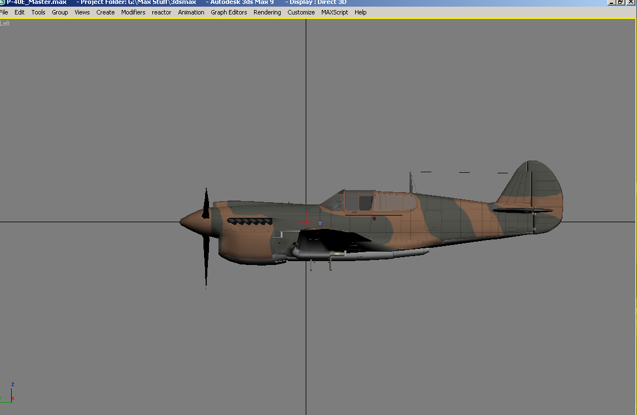
Task: Open the File menu
Action: [4, 12]
